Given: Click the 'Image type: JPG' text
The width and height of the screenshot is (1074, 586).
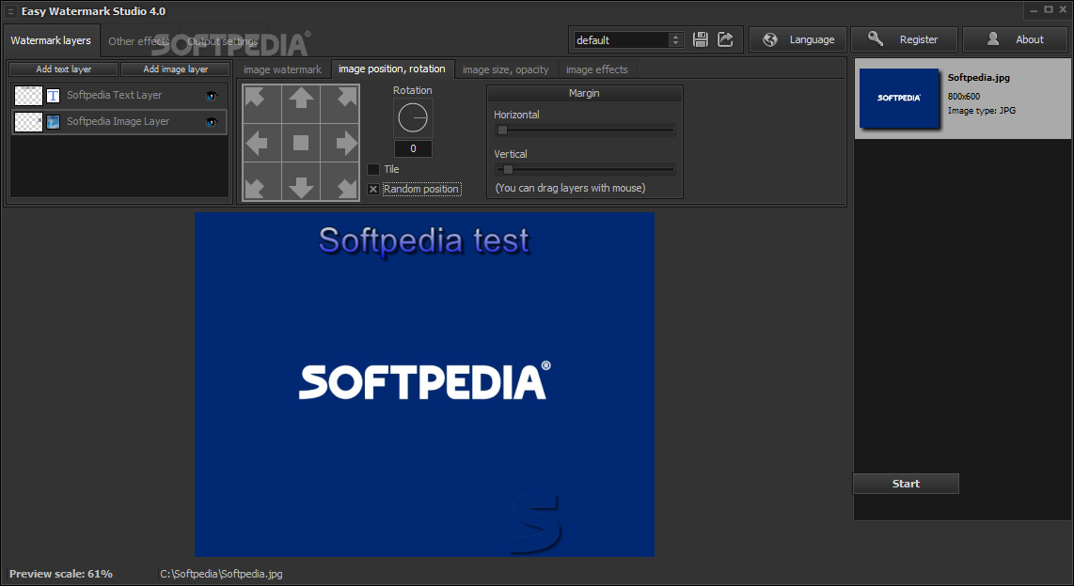Looking at the screenshot, I should 982,111.
